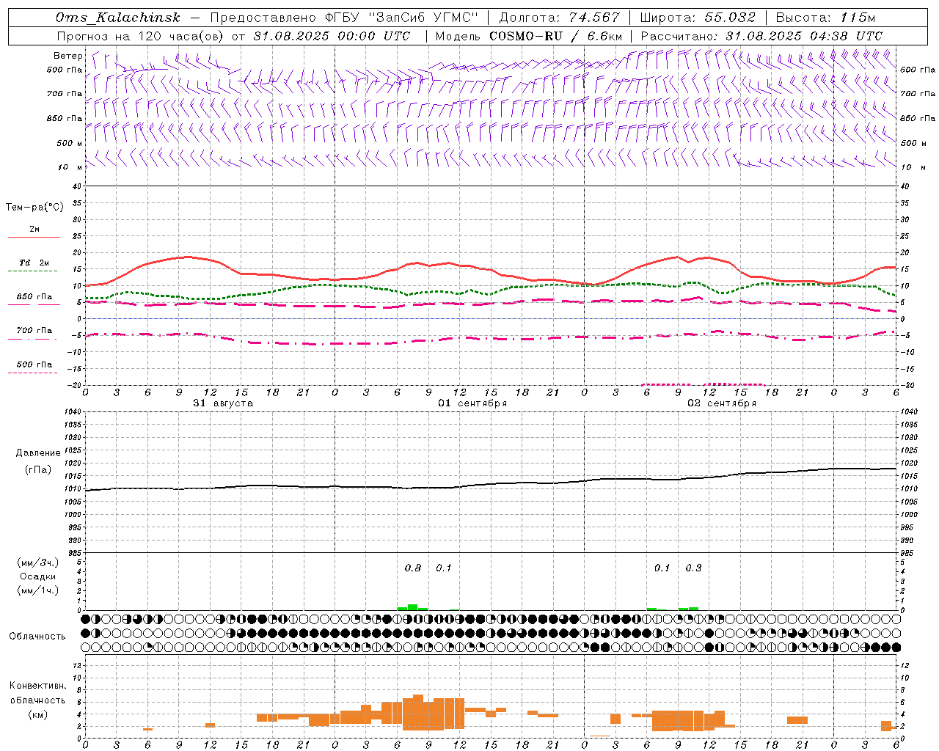The height and width of the screenshot is (751, 939).
Task: Click the longitude value Долгота: 74.567
Action: click(x=560, y=18)
